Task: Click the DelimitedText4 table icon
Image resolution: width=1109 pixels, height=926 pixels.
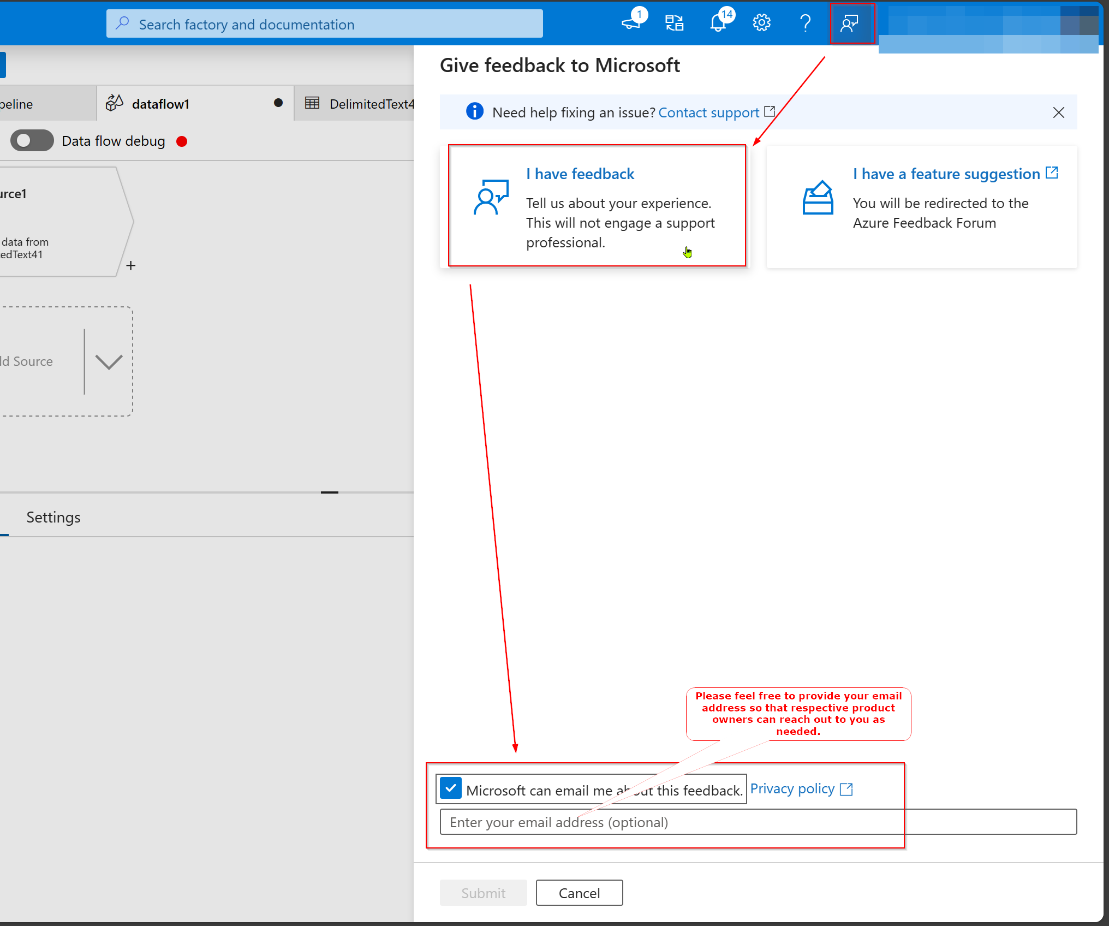Action: pyautogui.click(x=312, y=103)
